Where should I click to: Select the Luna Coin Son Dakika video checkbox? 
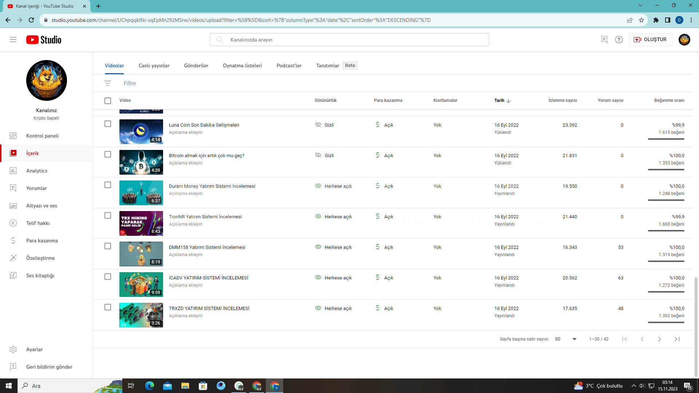tap(108, 124)
